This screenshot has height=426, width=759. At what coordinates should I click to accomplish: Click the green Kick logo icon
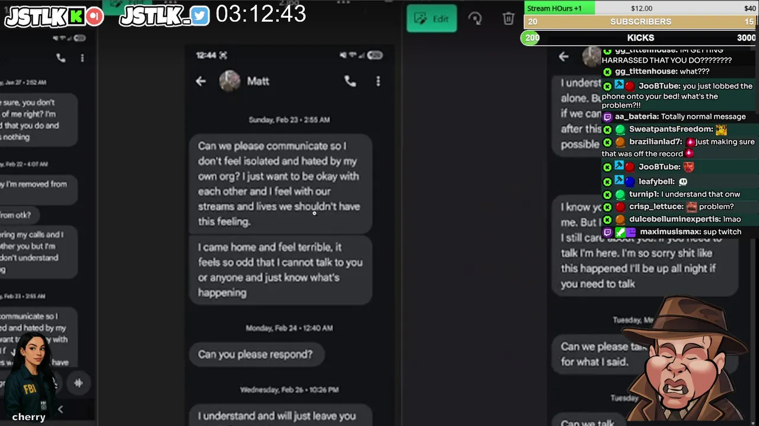tap(76, 16)
